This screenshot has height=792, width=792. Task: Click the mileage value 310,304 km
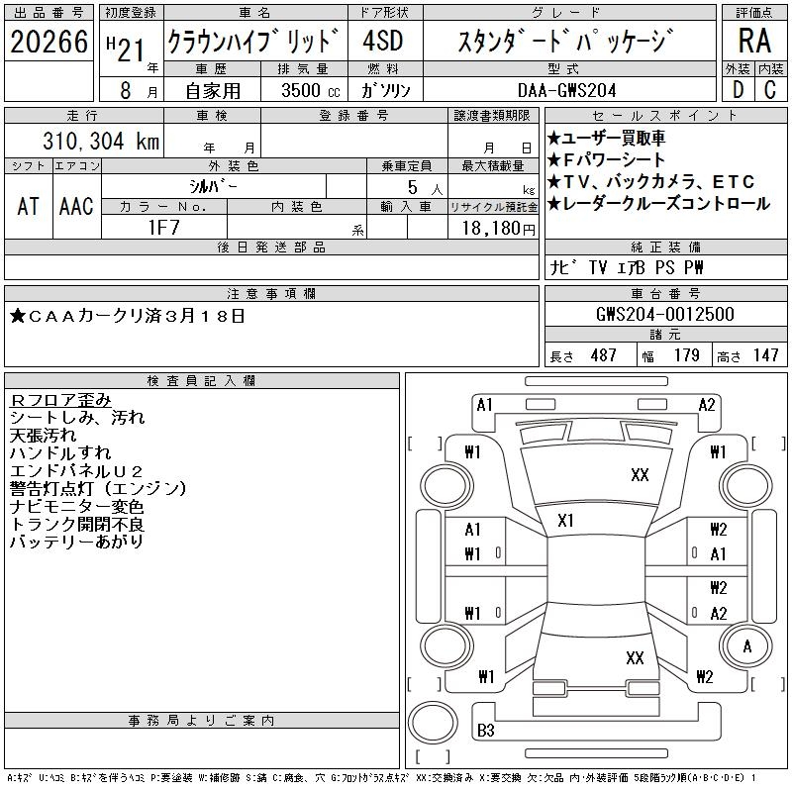(x=101, y=142)
